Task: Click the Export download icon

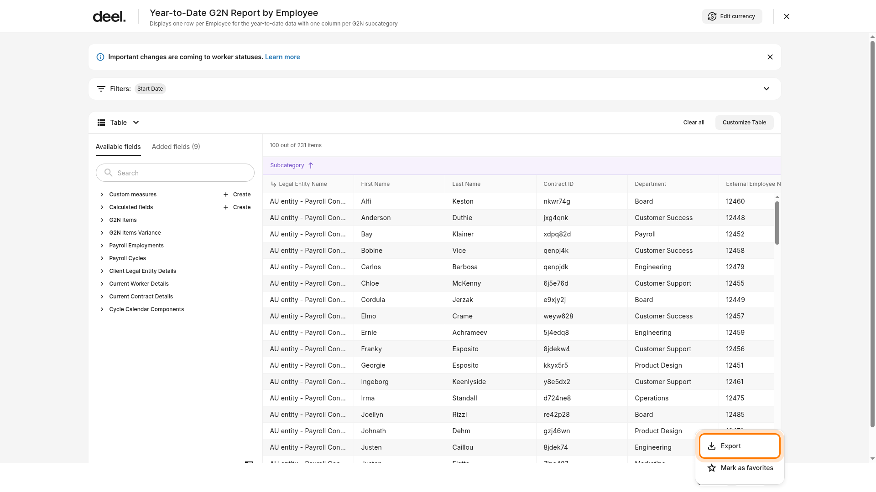Action: tap(712, 446)
